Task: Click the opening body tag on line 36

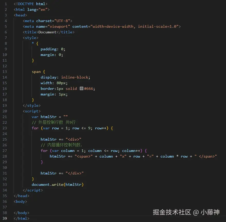Action: pyautogui.click(x=20, y=201)
